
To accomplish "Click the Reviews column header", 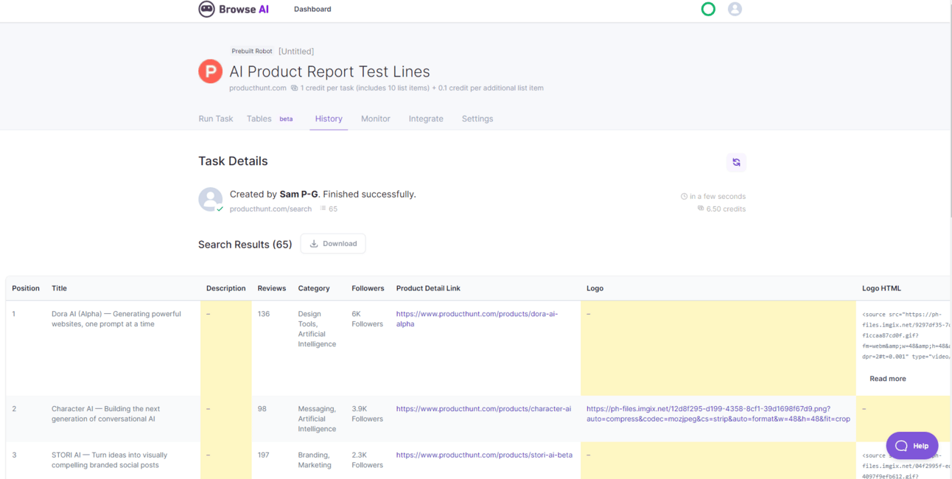I will click(x=272, y=288).
